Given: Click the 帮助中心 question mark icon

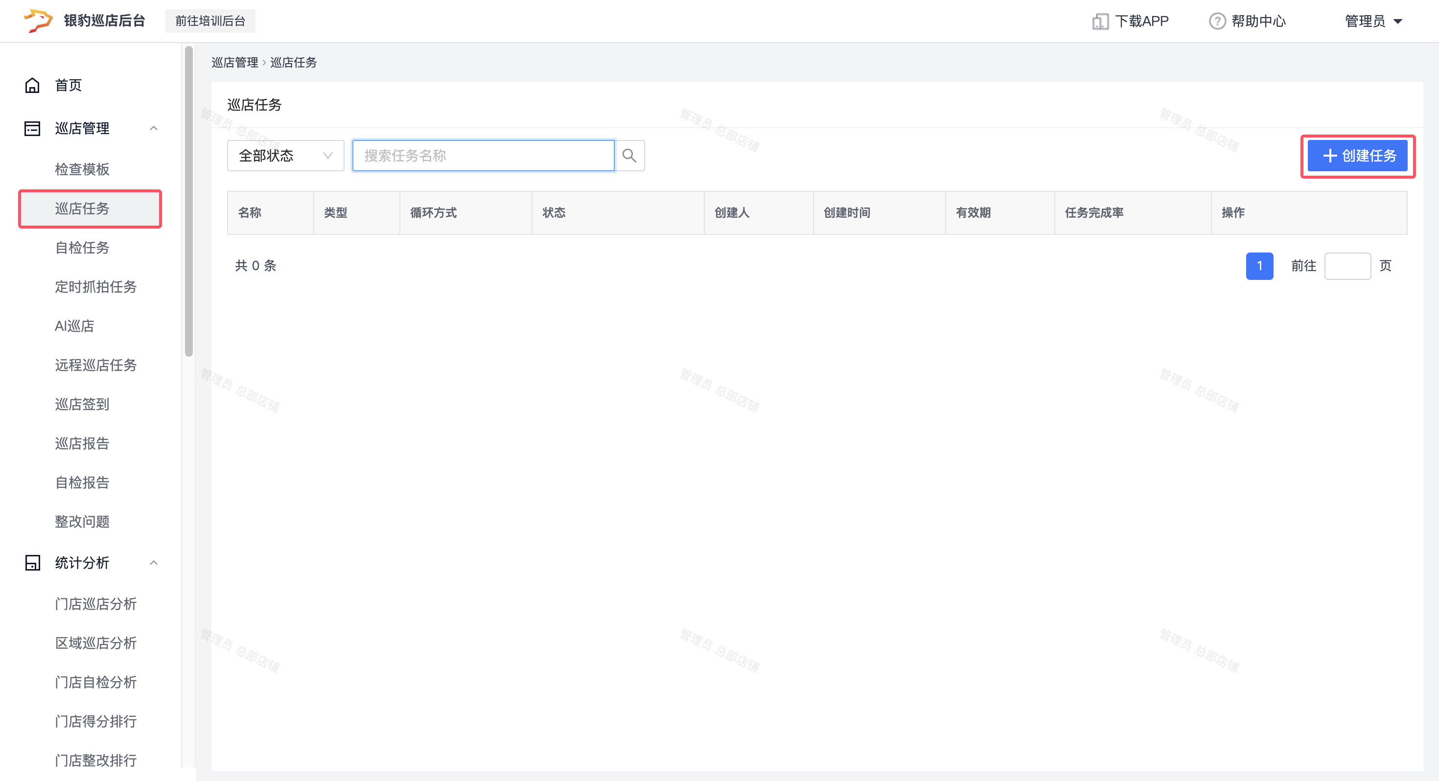Looking at the screenshot, I should pyautogui.click(x=1217, y=21).
